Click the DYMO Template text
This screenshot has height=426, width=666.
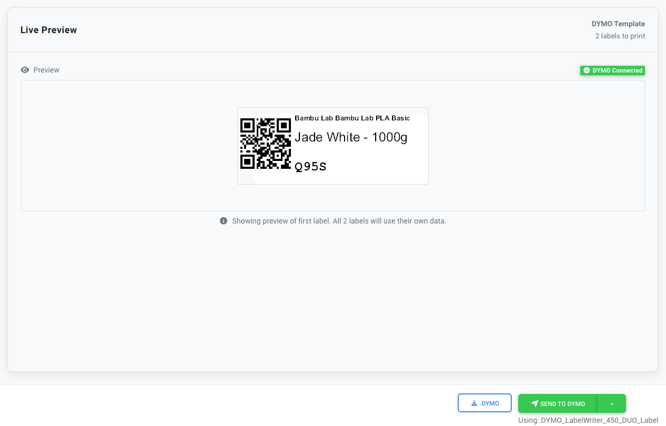coord(618,24)
